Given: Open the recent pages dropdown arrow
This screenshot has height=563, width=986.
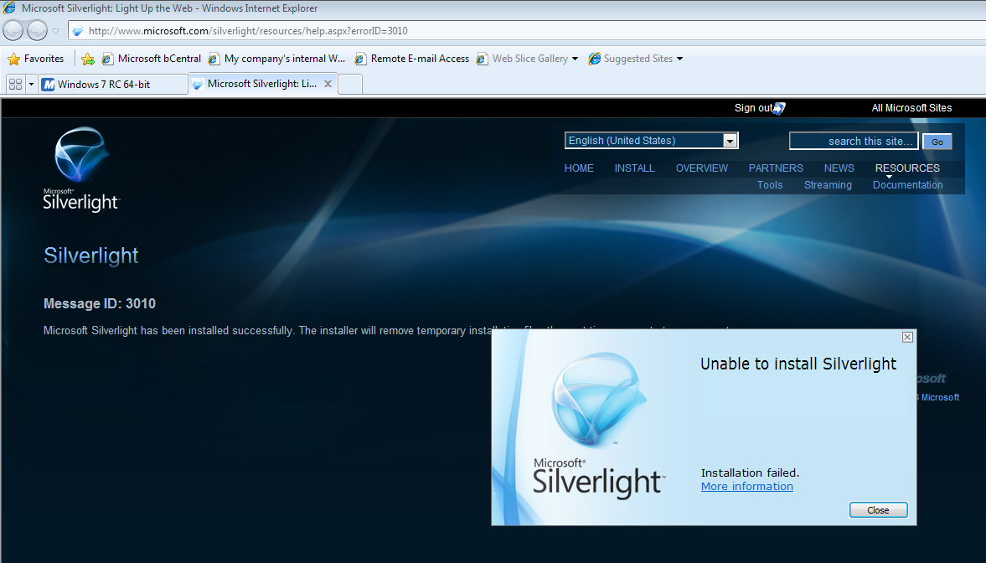Looking at the screenshot, I should click(55, 31).
